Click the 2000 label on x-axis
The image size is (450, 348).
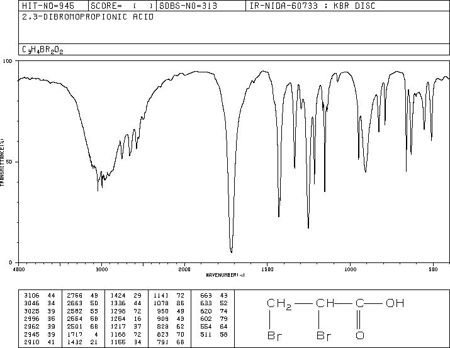(184, 269)
